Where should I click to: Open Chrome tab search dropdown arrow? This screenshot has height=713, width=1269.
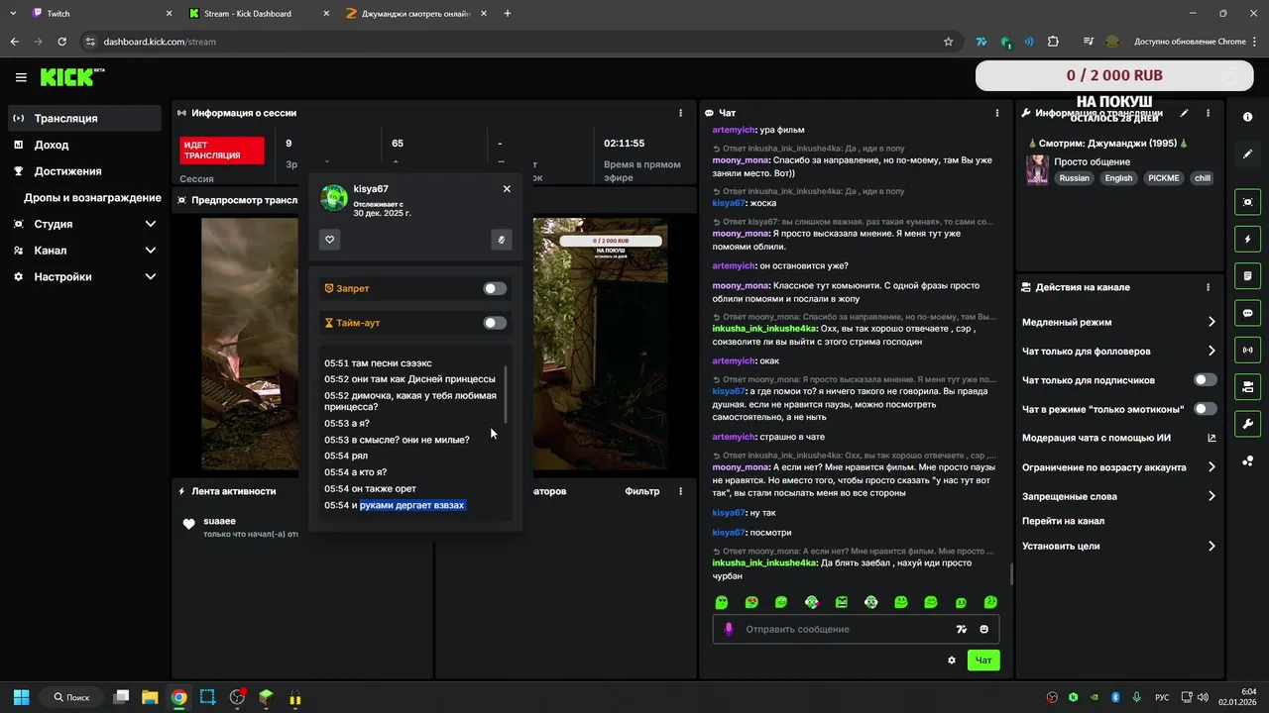pyautogui.click(x=13, y=14)
